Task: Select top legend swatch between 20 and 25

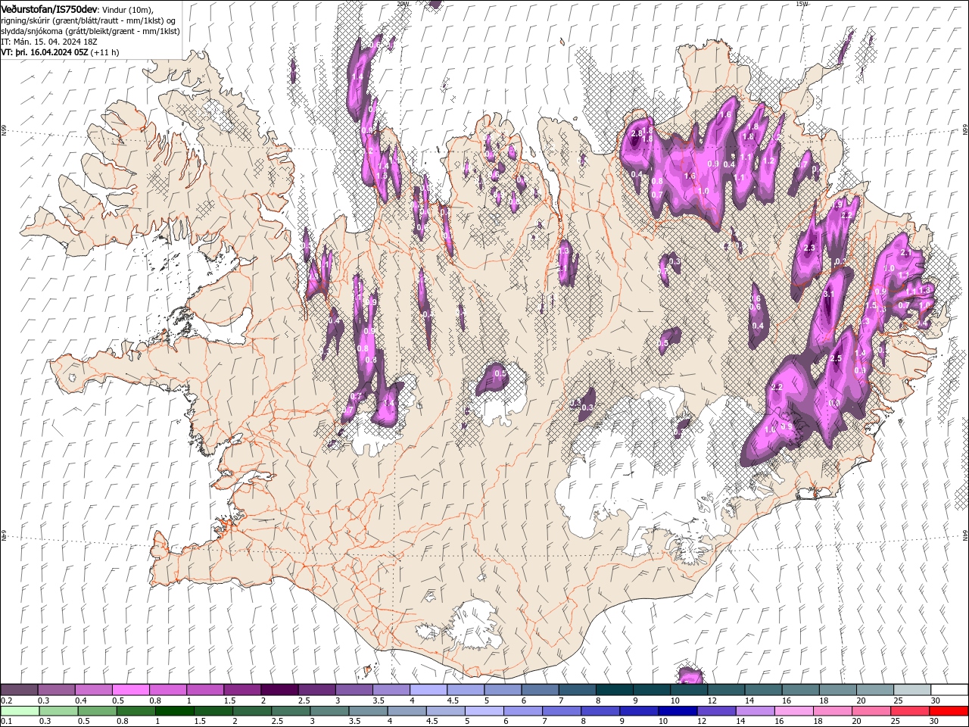Action: [x=876, y=690]
